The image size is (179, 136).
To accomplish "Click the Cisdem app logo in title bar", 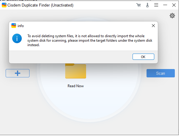I will (4, 5).
